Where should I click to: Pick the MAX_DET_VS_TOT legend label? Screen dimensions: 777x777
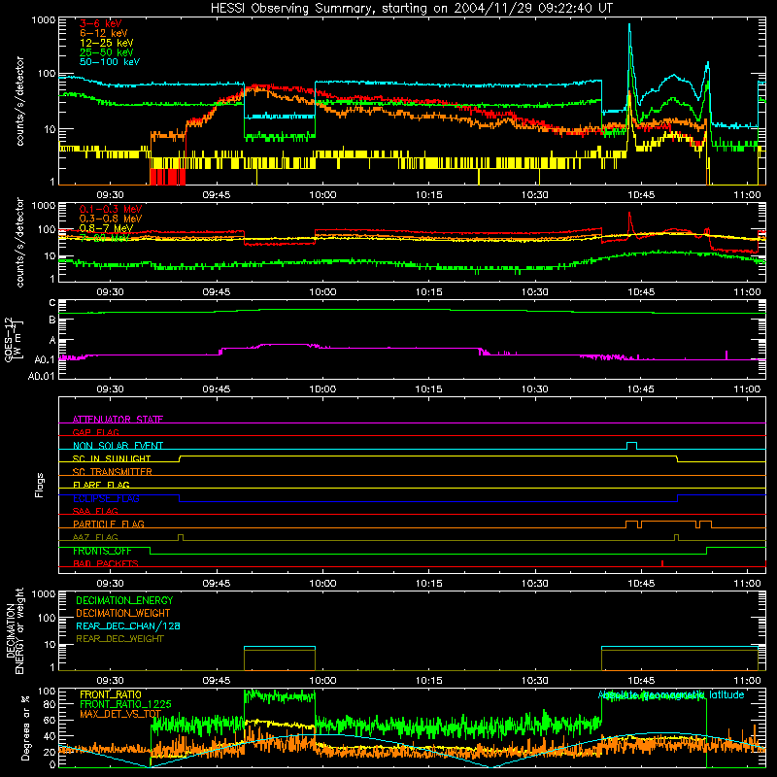click(120, 714)
